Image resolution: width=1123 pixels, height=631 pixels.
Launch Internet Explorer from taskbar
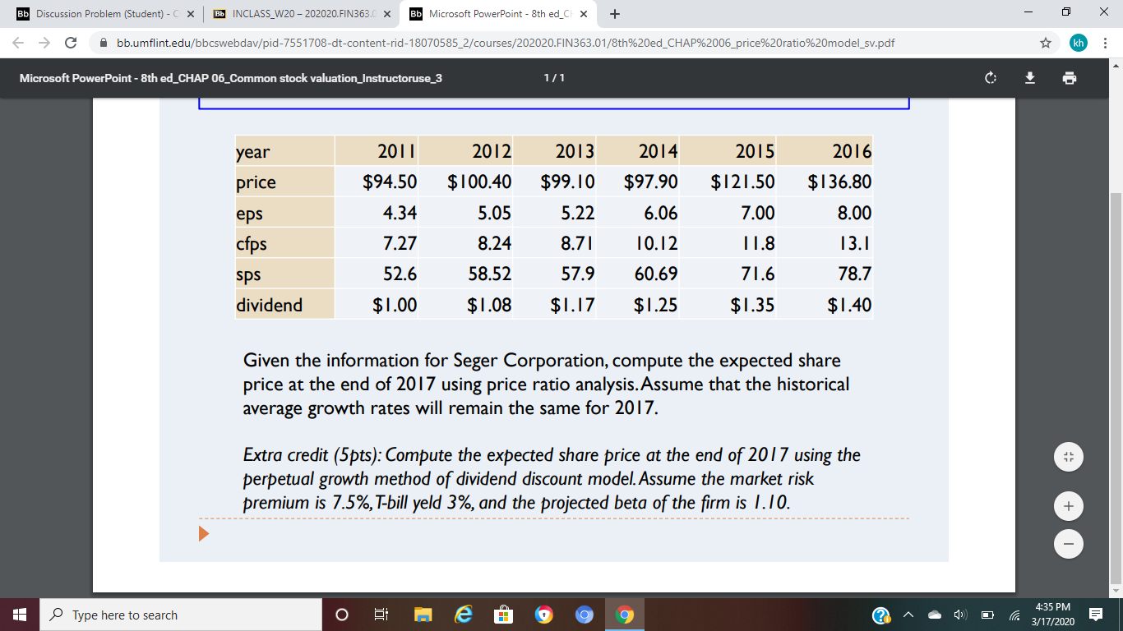[x=463, y=615]
